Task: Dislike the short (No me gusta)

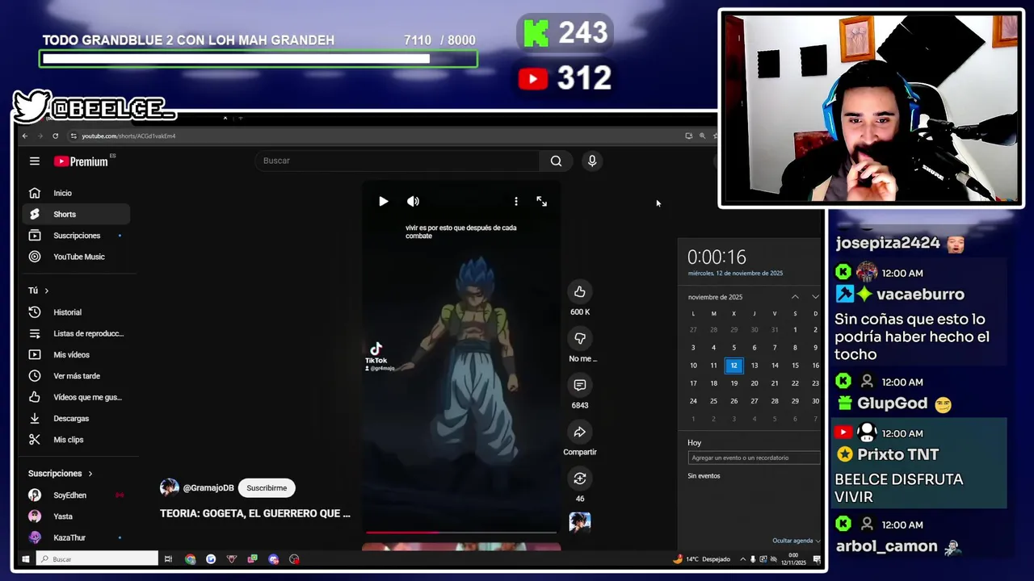Action: (x=579, y=338)
